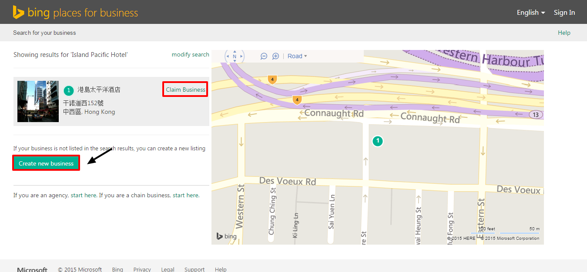
Task: Open the Legal footer link
Action: click(x=168, y=269)
